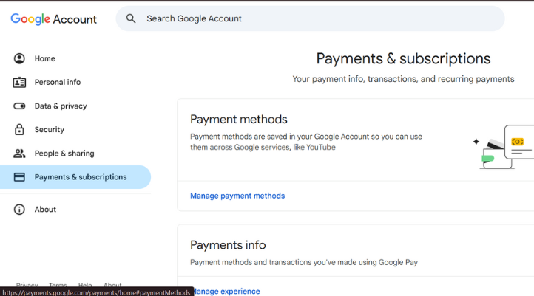534x296 pixels.
Task: Click the Security padlock icon
Action: (x=19, y=129)
